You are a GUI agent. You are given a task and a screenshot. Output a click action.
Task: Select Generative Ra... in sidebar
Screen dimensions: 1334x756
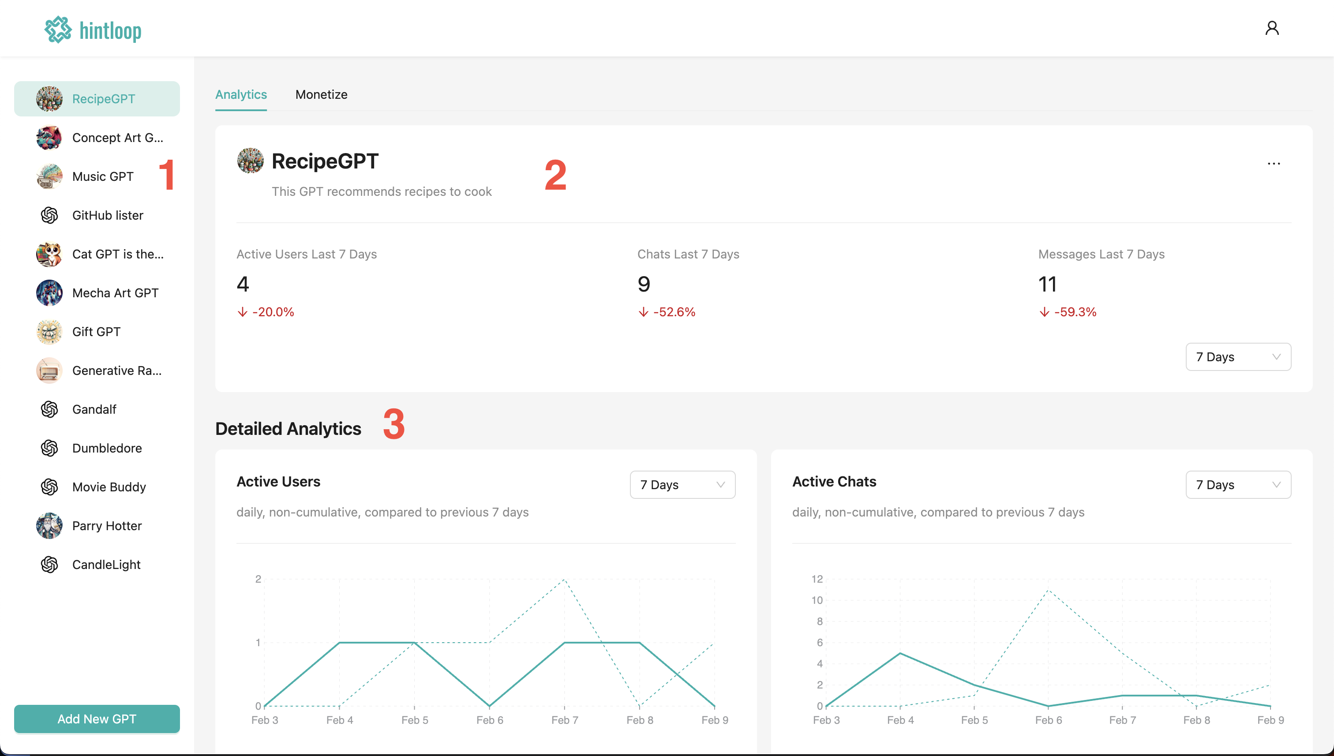(x=97, y=370)
